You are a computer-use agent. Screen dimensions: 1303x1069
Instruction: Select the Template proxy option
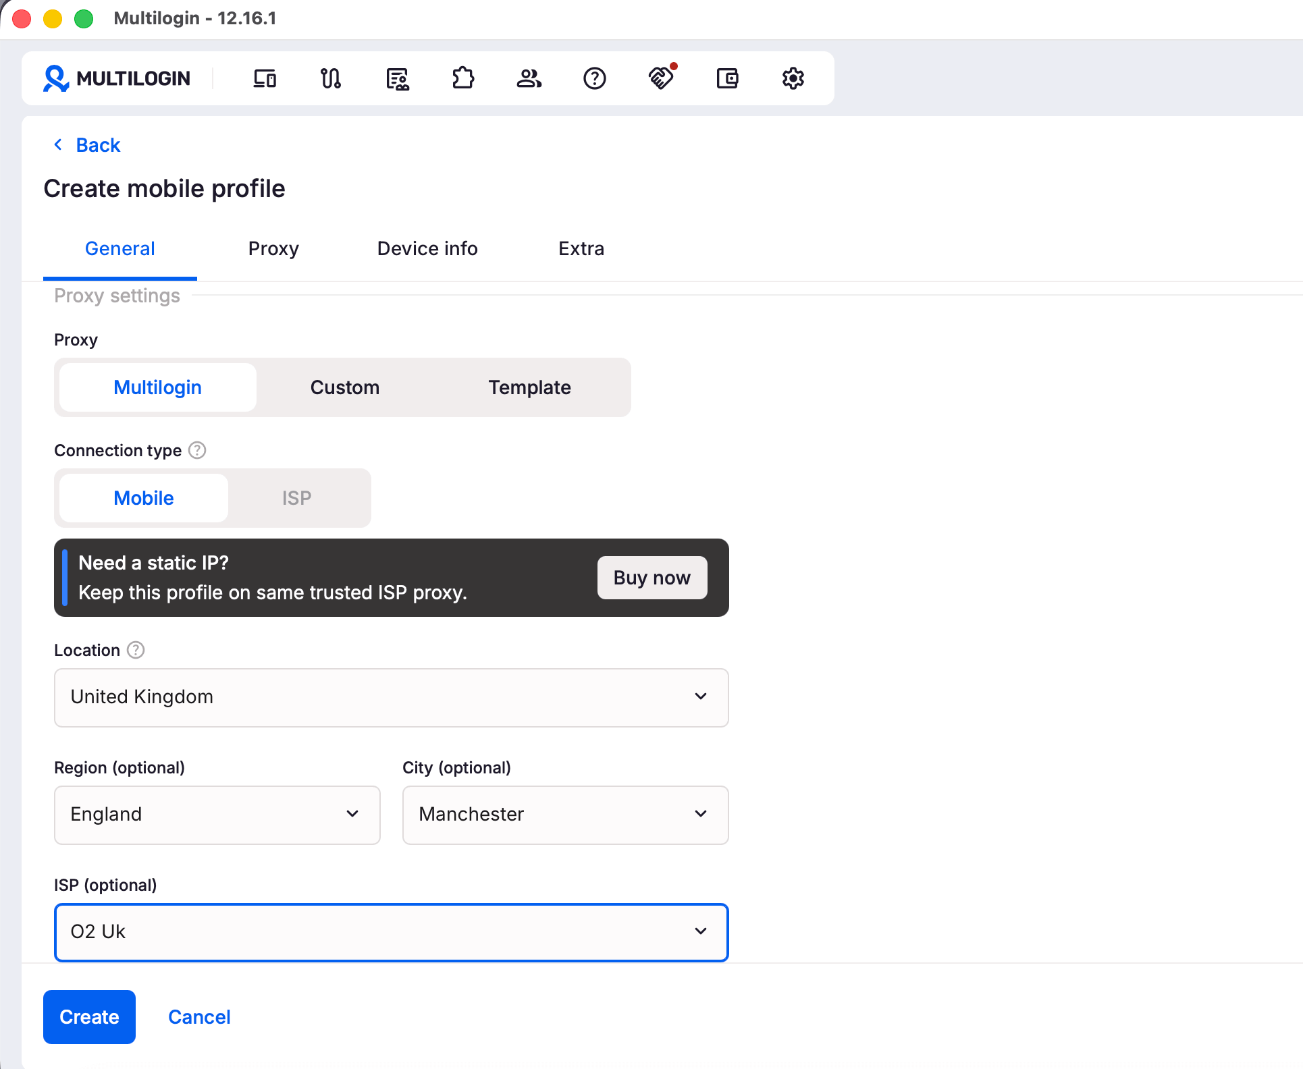click(x=530, y=387)
